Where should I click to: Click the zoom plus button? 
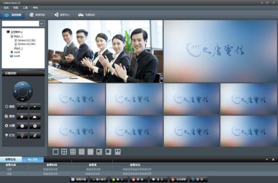tap(35, 106)
